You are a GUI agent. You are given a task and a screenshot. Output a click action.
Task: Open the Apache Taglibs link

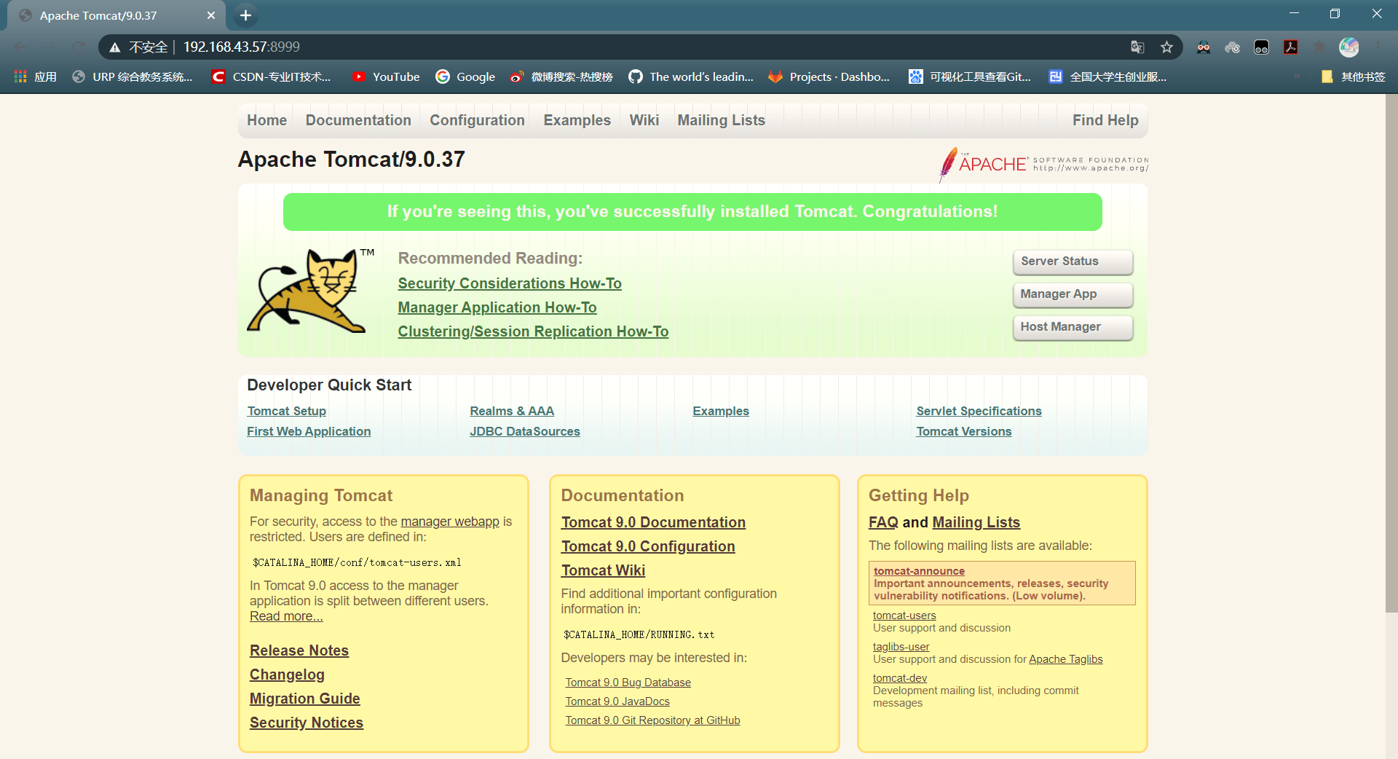[x=1065, y=659]
